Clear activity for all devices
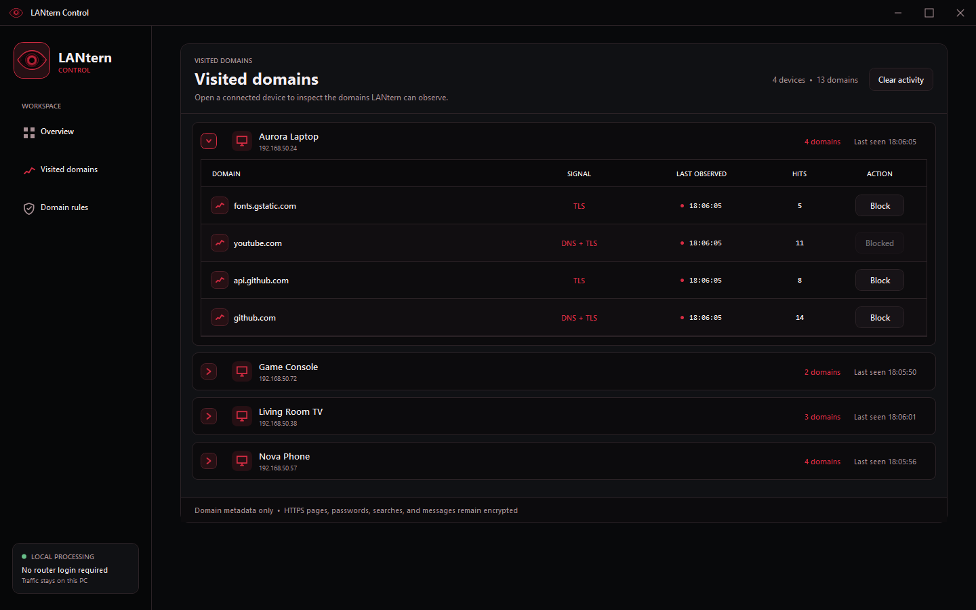The image size is (976, 610). point(901,79)
